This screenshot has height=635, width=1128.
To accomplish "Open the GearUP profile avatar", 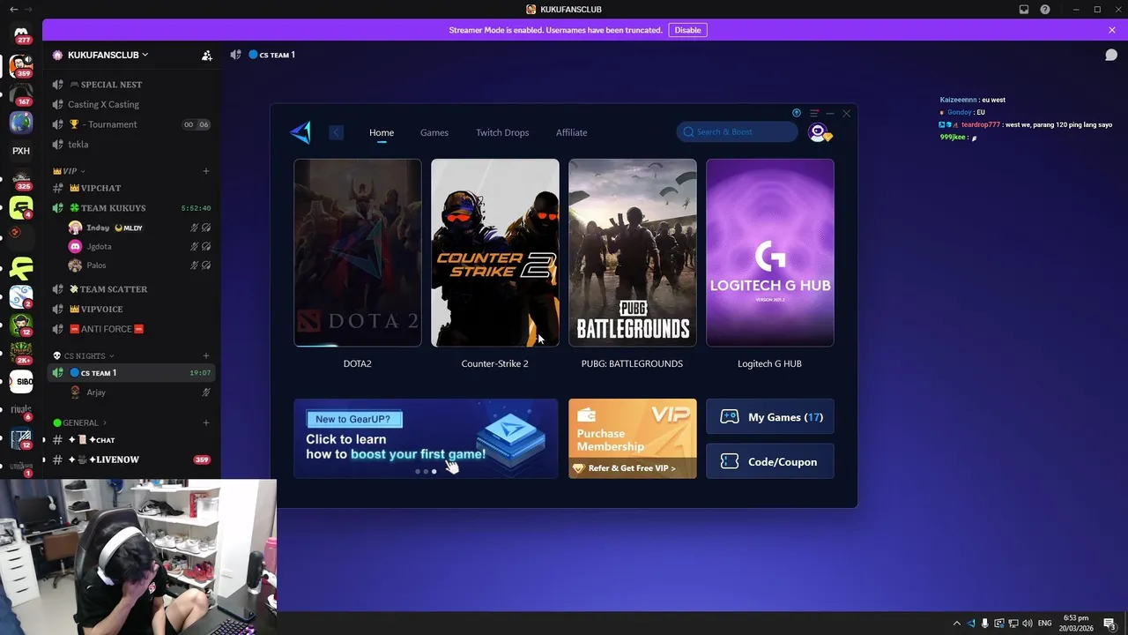I will 819,132.
